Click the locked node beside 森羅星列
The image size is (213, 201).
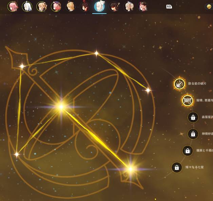click(x=193, y=117)
